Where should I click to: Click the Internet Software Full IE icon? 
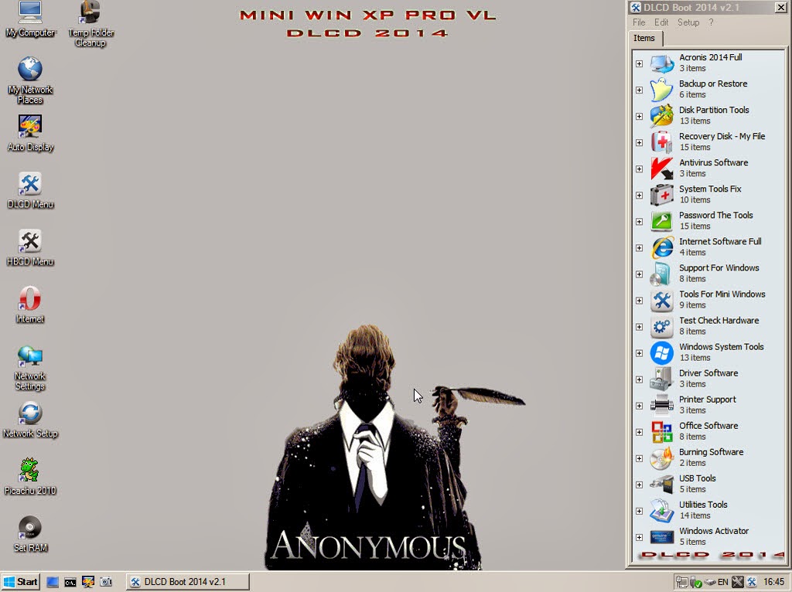(662, 247)
